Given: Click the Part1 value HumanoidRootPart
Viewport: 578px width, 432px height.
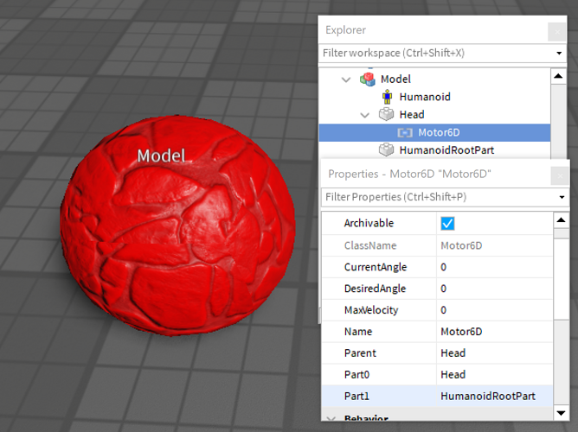Looking at the screenshot, I should [494, 397].
